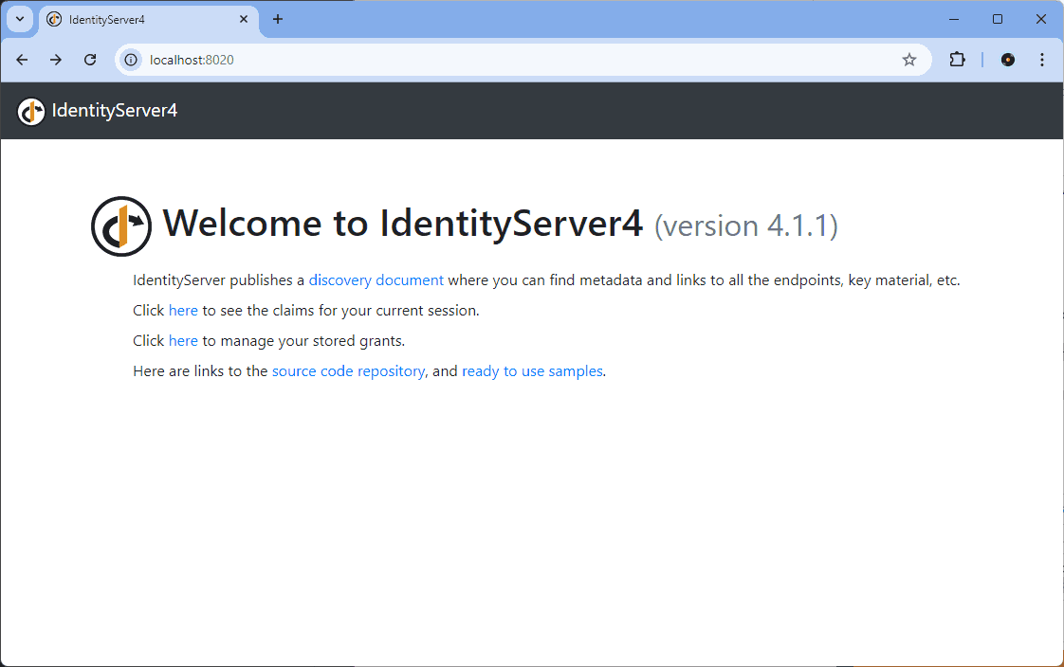Open the discovery document link
Screen dimensions: 1064x667
(376, 280)
